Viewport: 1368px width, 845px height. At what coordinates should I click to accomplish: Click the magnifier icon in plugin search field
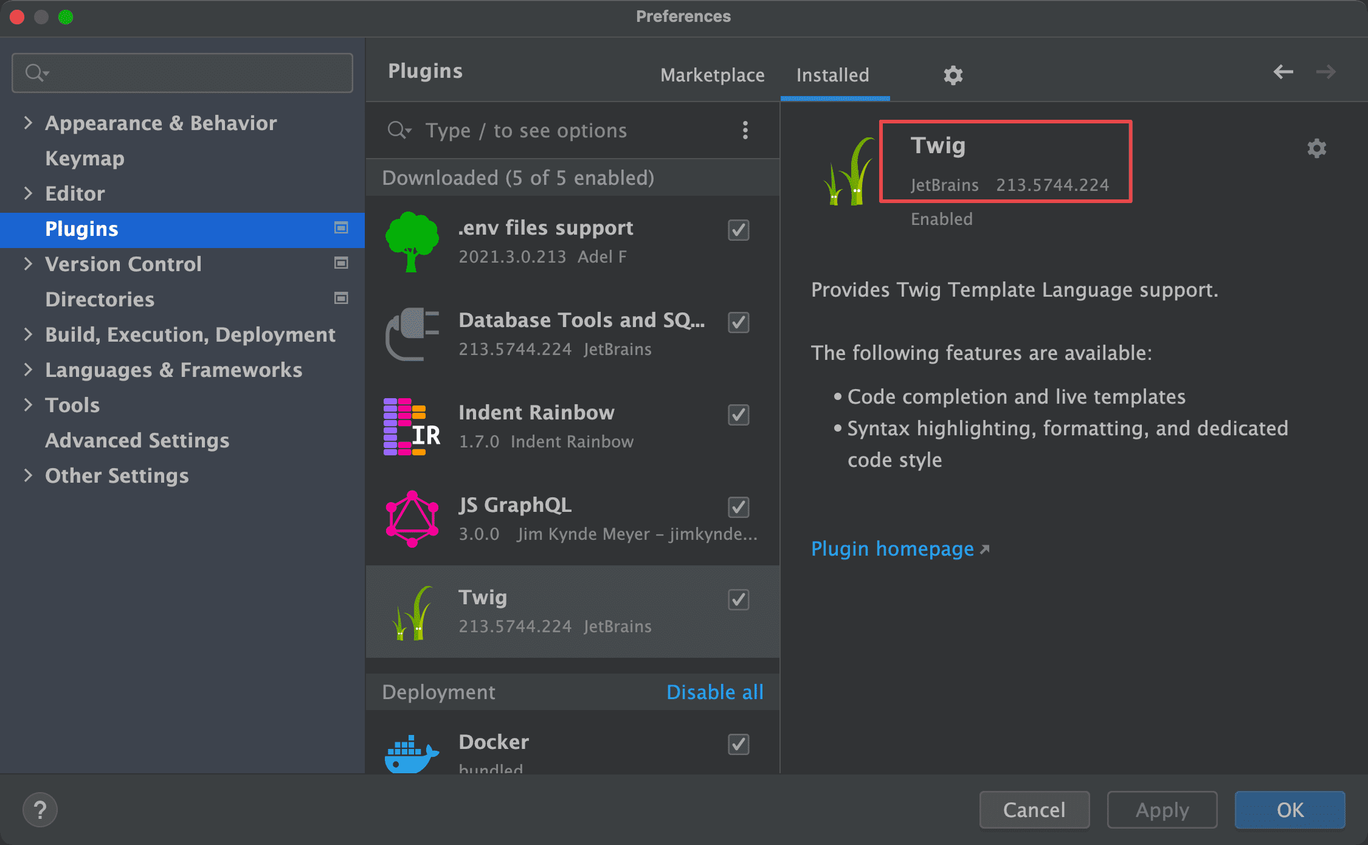click(x=399, y=130)
